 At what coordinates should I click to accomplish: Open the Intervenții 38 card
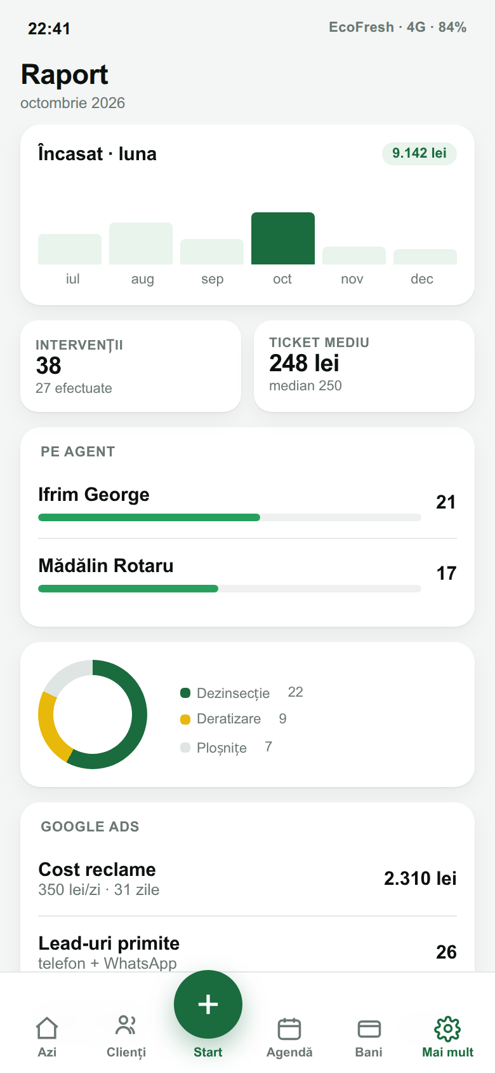[x=131, y=366]
